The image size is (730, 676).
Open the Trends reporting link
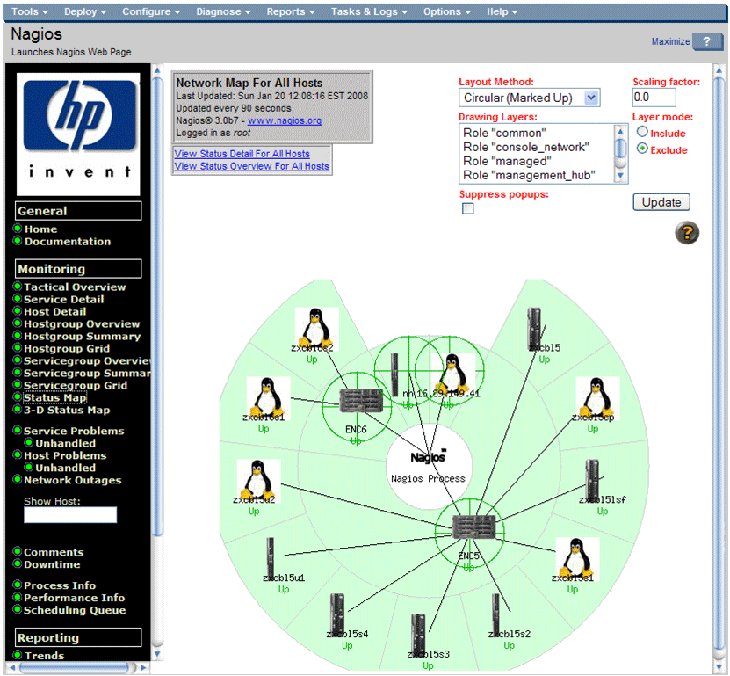44,656
